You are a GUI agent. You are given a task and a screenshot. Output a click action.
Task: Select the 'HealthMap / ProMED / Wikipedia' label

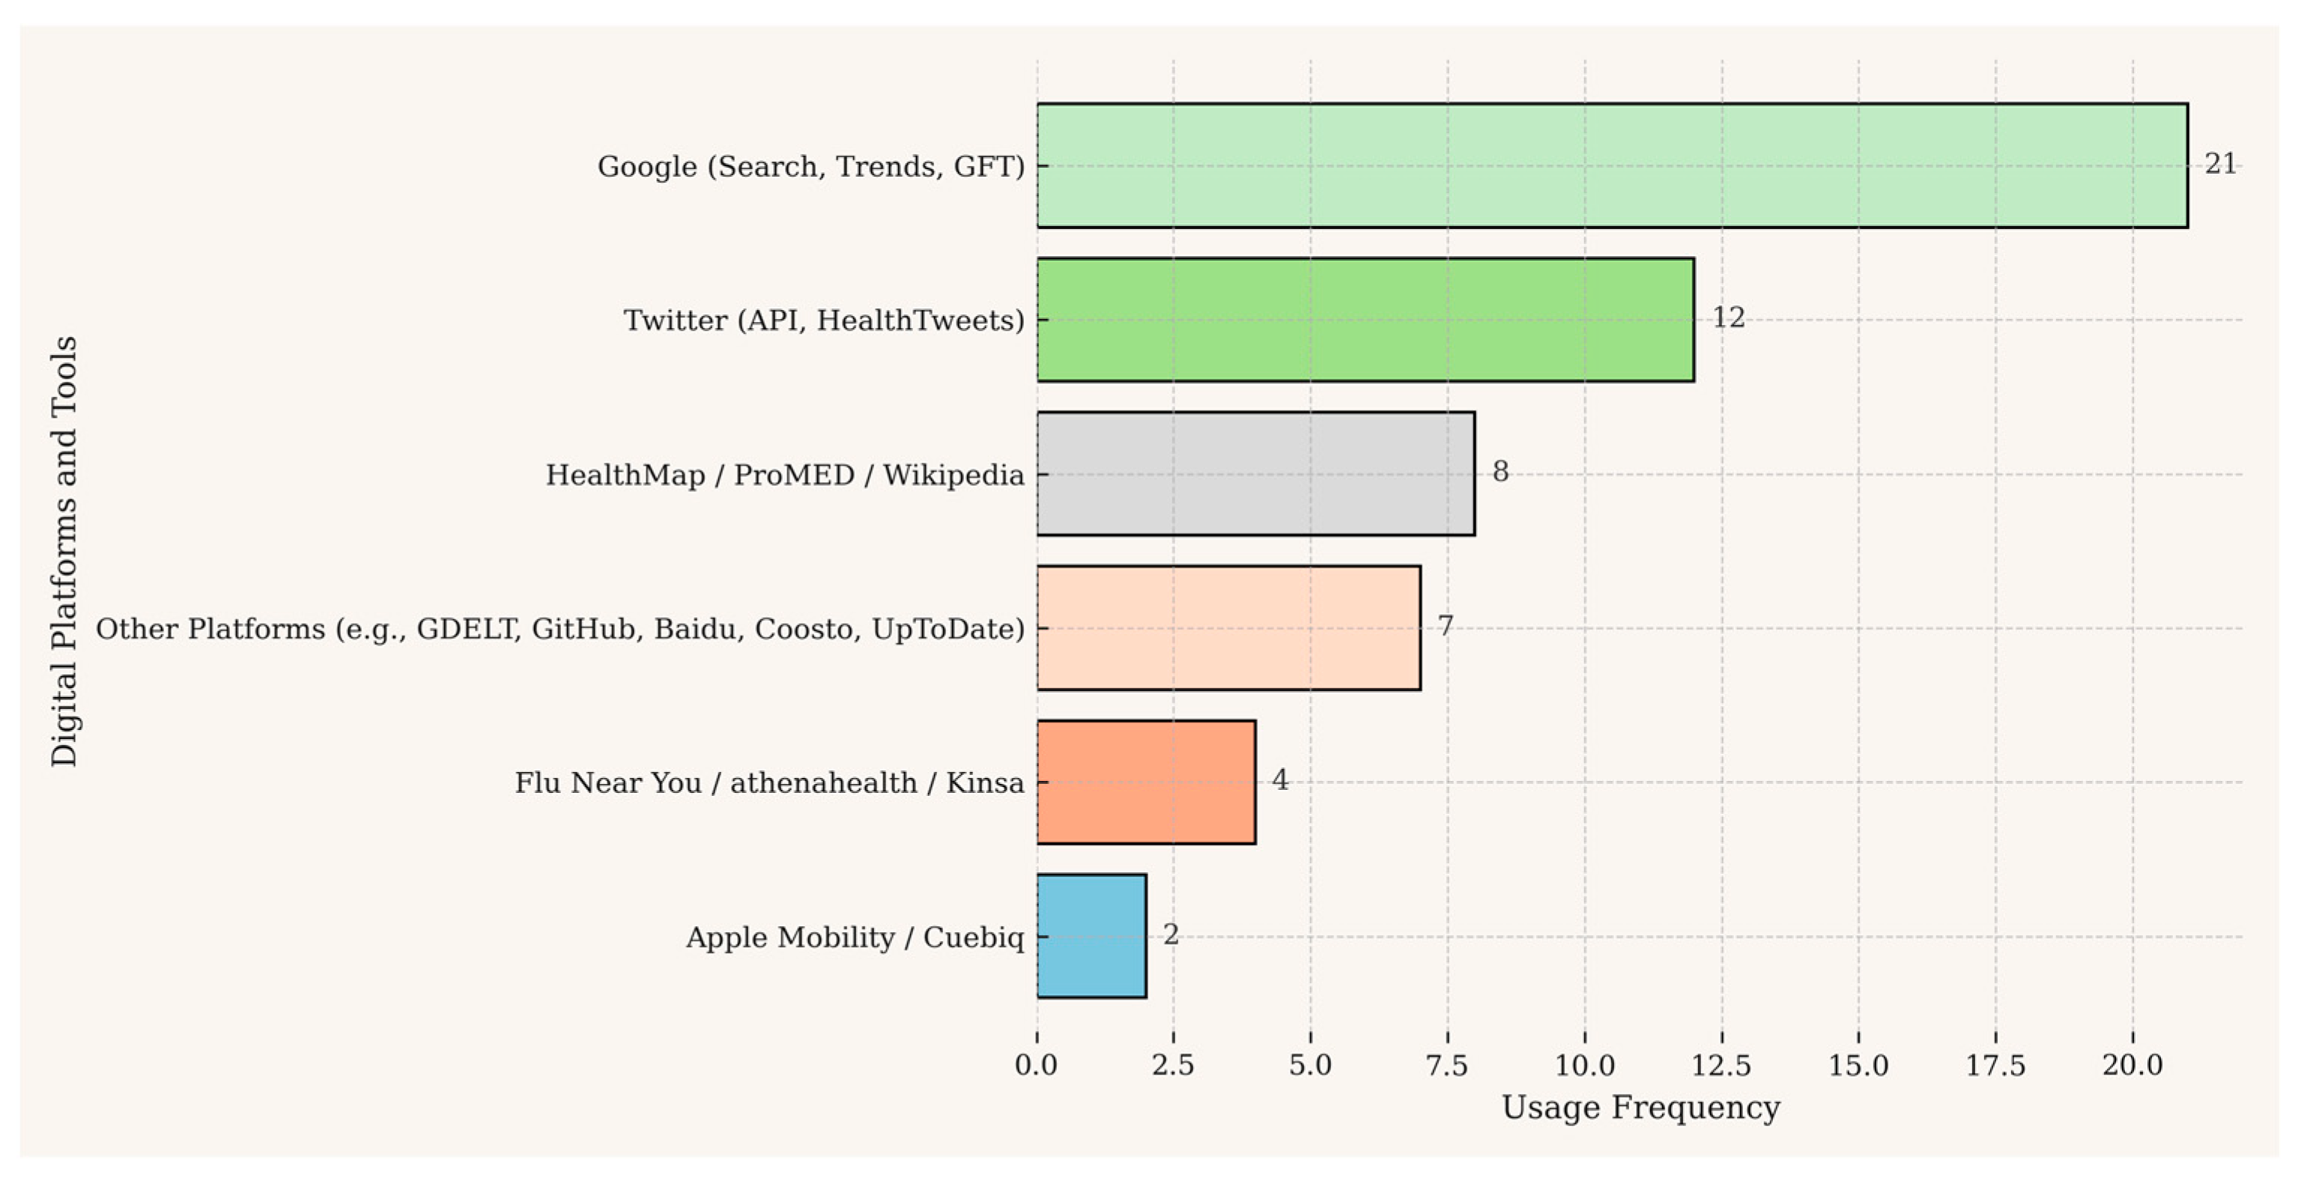pyautogui.click(x=784, y=474)
